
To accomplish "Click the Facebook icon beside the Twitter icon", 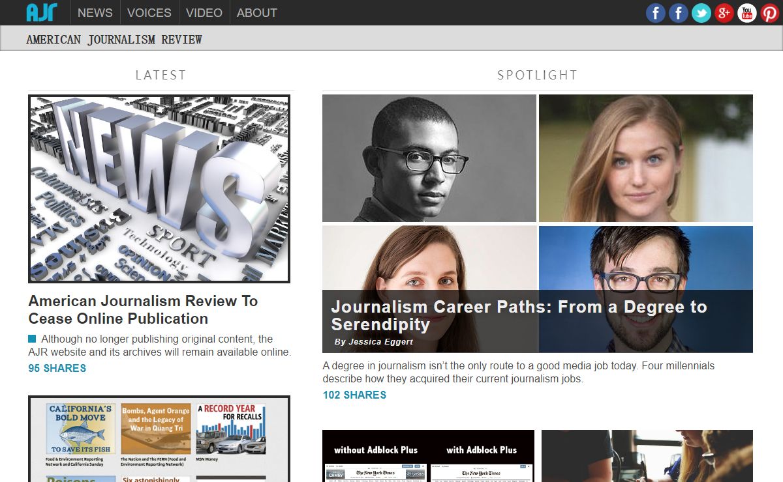I will pos(679,12).
